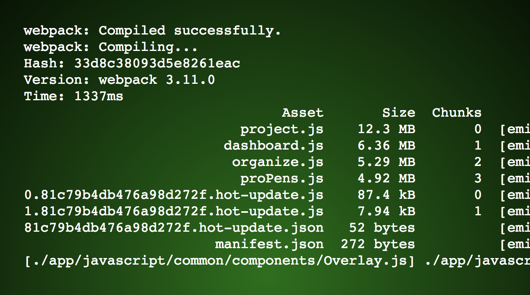Click the 81c79b4db476a98d272f.hot-update.json file name

174,228
